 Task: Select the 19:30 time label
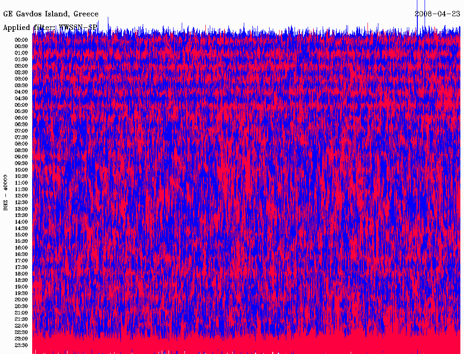coord(21,294)
